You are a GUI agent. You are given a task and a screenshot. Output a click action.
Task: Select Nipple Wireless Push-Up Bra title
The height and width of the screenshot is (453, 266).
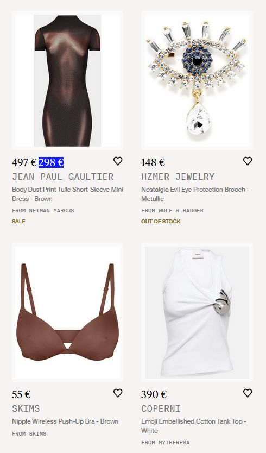[x=65, y=421]
